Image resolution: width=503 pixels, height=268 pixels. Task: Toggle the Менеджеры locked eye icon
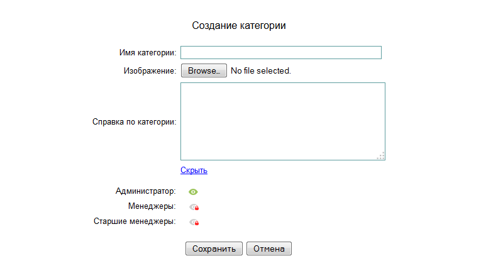(193, 207)
